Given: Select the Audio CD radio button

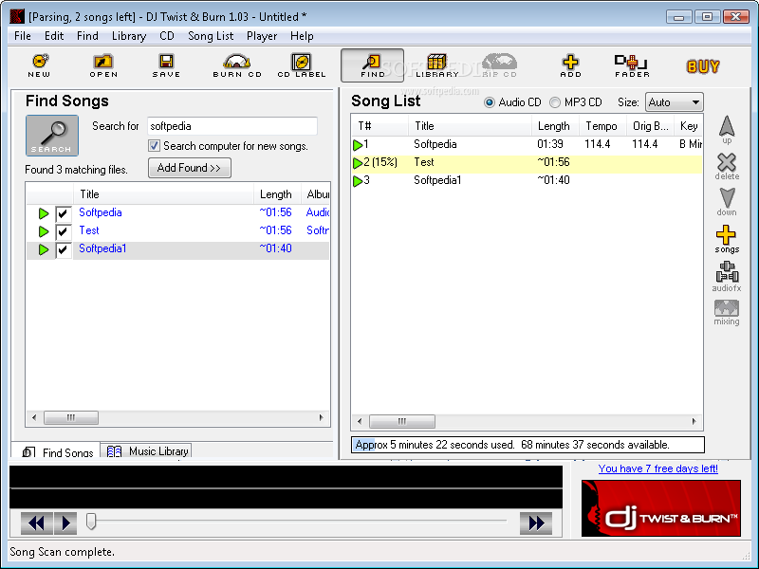Looking at the screenshot, I should [490, 102].
